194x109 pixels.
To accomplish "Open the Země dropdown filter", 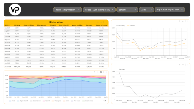I will (146, 10).
